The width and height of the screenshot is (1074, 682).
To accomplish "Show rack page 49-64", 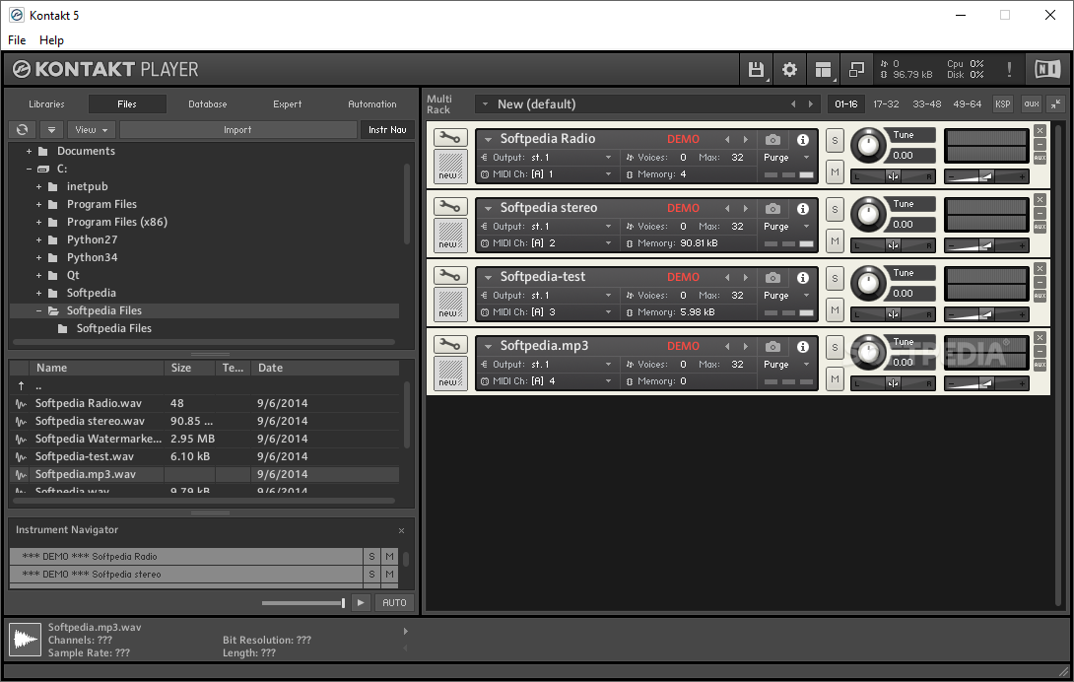I will tap(968, 104).
